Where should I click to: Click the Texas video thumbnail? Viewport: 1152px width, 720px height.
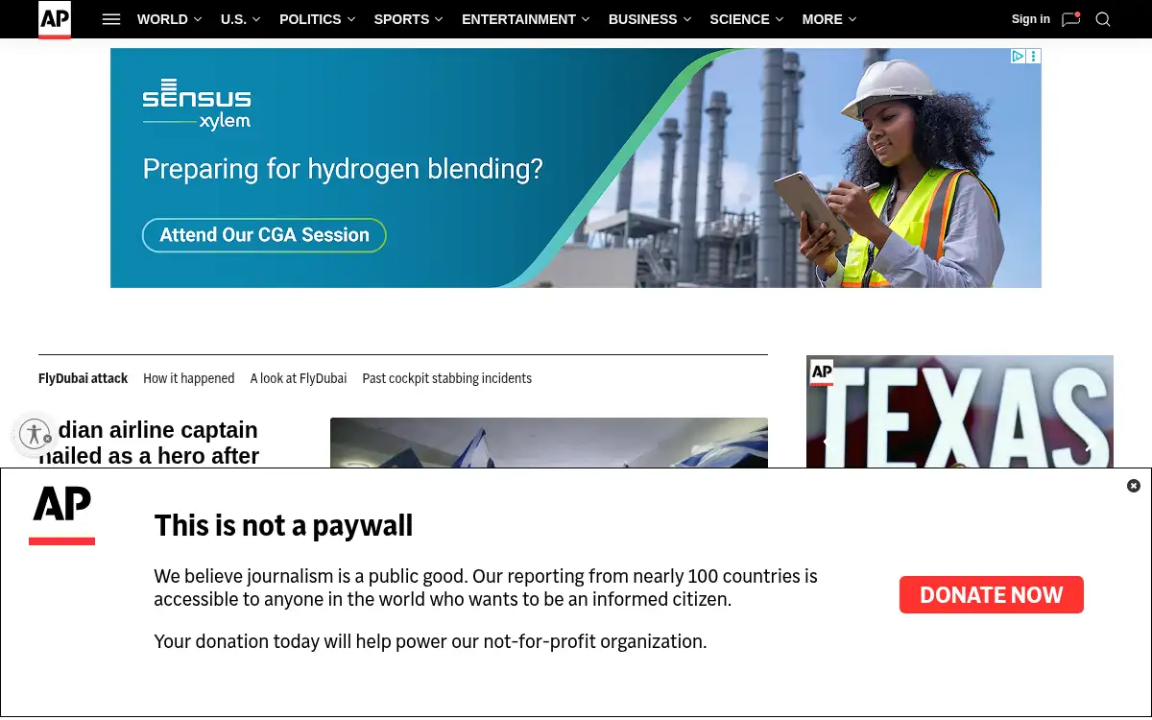[x=960, y=412]
